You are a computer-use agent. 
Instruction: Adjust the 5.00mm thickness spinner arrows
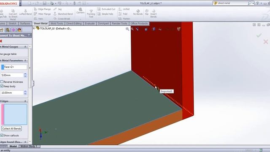(25, 75)
